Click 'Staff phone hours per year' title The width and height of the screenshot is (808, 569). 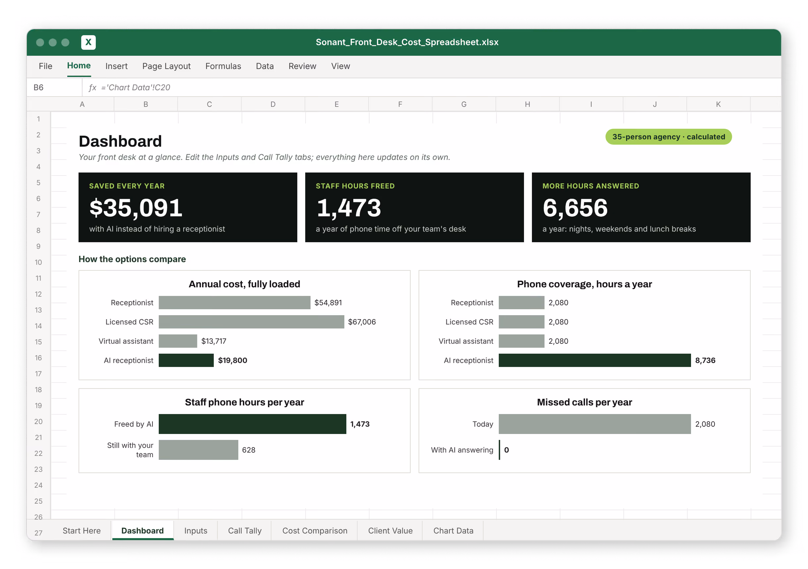(245, 402)
